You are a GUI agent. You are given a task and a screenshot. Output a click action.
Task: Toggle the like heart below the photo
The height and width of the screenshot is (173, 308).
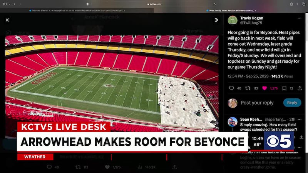click(107, 167)
